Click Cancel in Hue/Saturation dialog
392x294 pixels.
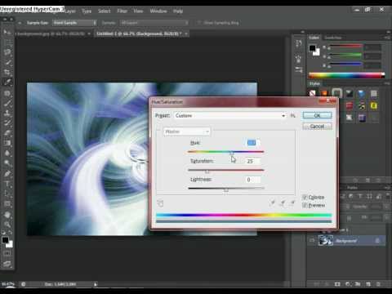318,127
